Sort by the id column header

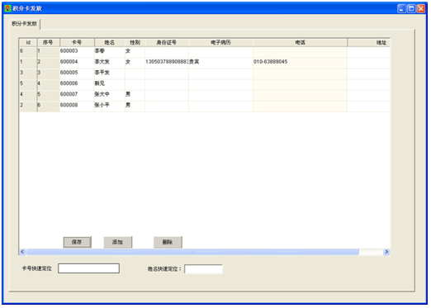28,42
